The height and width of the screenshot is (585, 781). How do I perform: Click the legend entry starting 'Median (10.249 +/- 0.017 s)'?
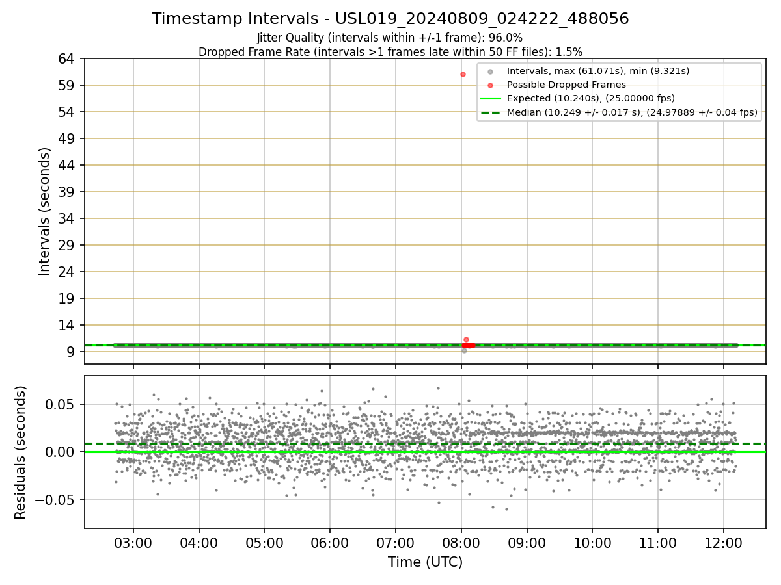click(x=632, y=112)
